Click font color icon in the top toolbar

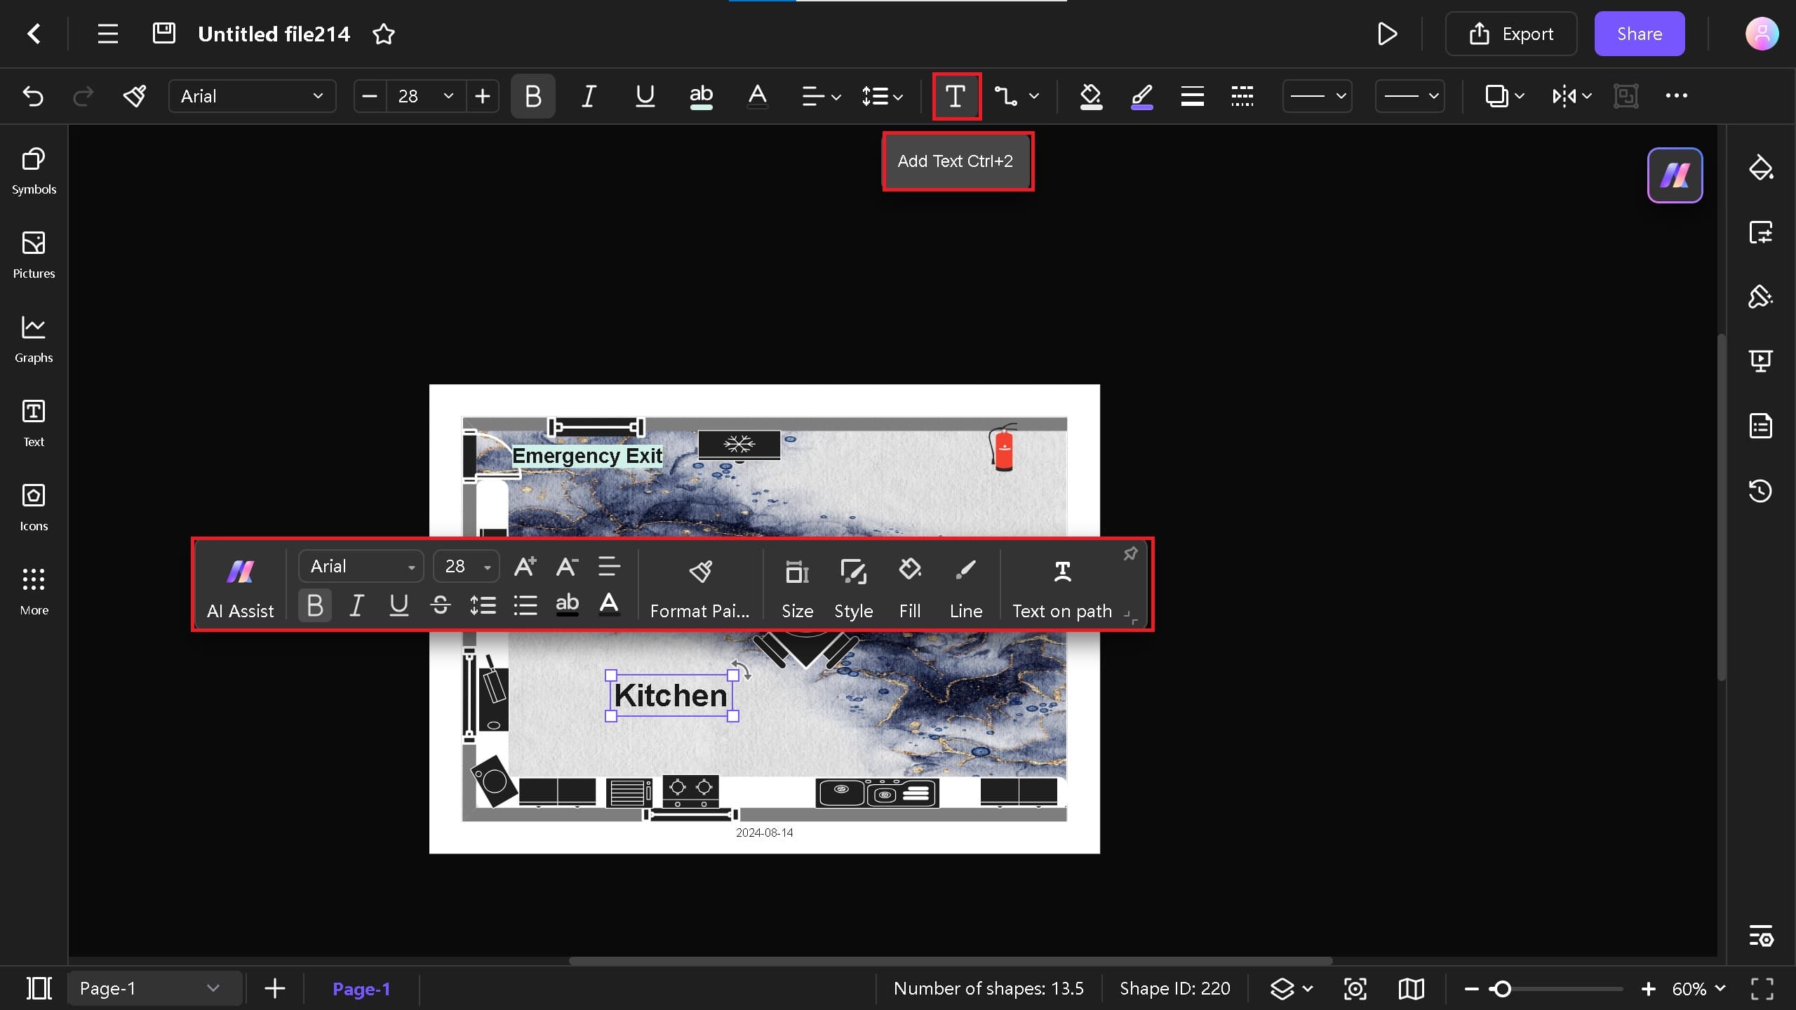coord(757,96)
